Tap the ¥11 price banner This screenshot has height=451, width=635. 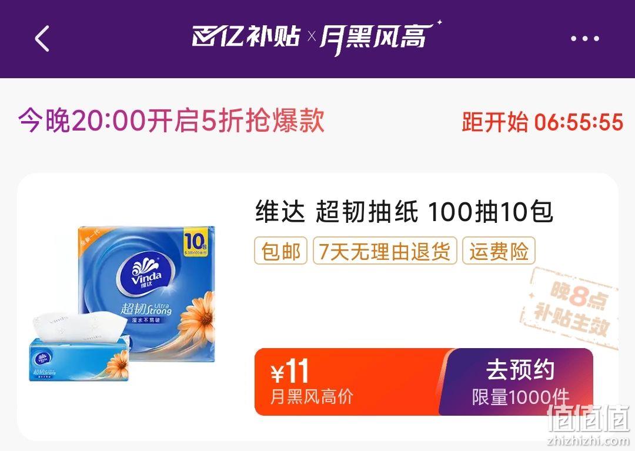(x=348, y=382)
